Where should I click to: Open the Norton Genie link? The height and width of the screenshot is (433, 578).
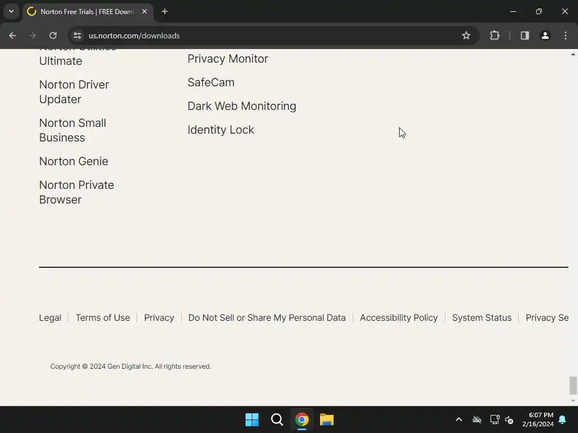[74, 161]
